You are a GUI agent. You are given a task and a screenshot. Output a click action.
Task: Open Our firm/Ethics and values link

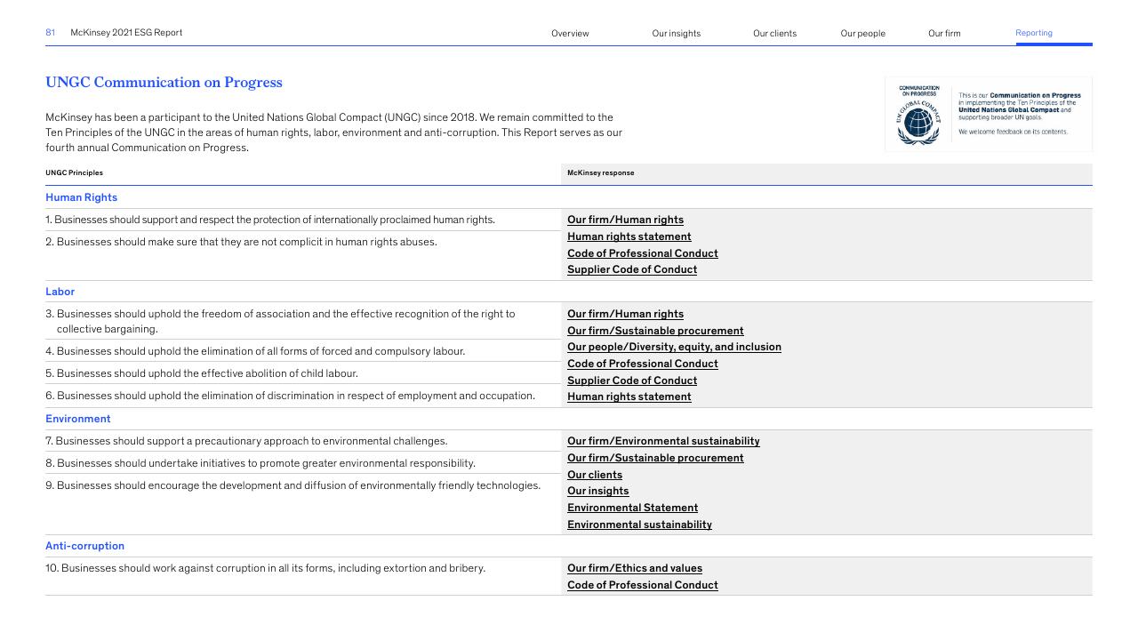tap(635, 568)
